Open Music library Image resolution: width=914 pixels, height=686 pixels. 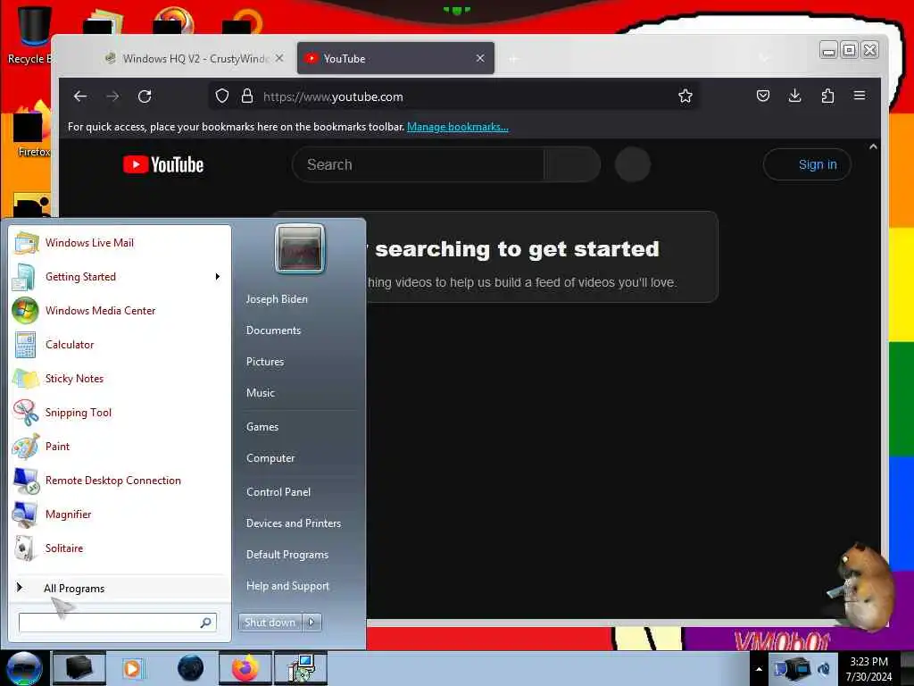(260, 393)
